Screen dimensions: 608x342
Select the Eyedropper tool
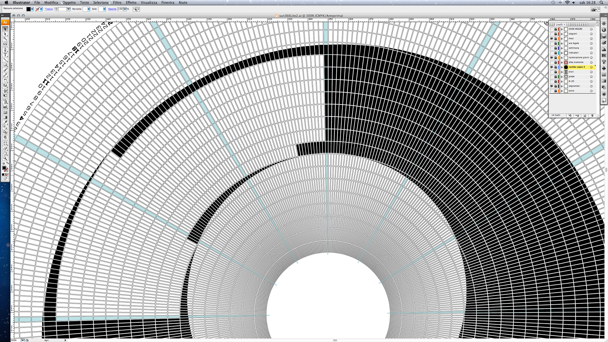click(5, 122)
